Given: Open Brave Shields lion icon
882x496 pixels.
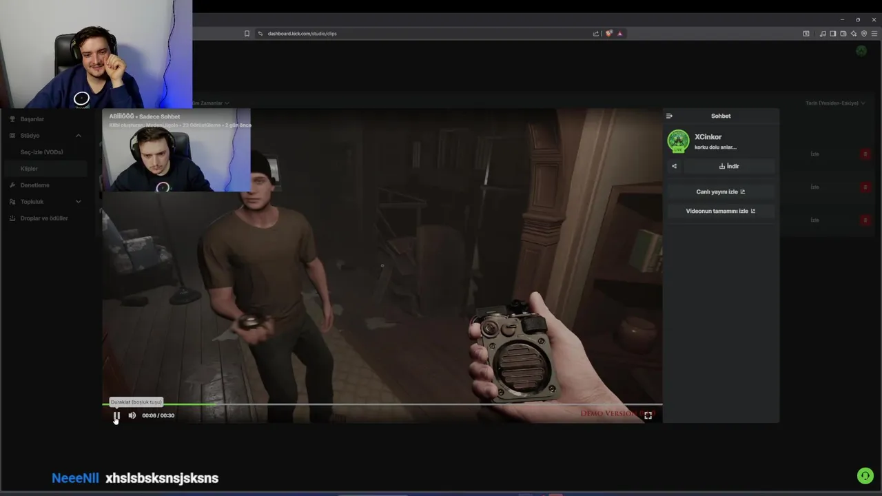Looking at the screenshot, I should pos(608,33).
